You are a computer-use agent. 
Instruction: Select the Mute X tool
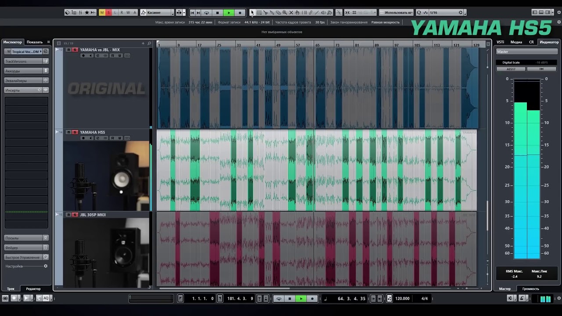click(x=291, y=13)
